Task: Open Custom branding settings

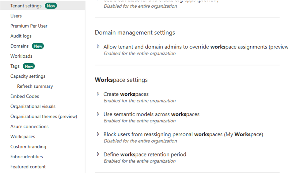Action: pyautogui.click(x=28, y=147)
